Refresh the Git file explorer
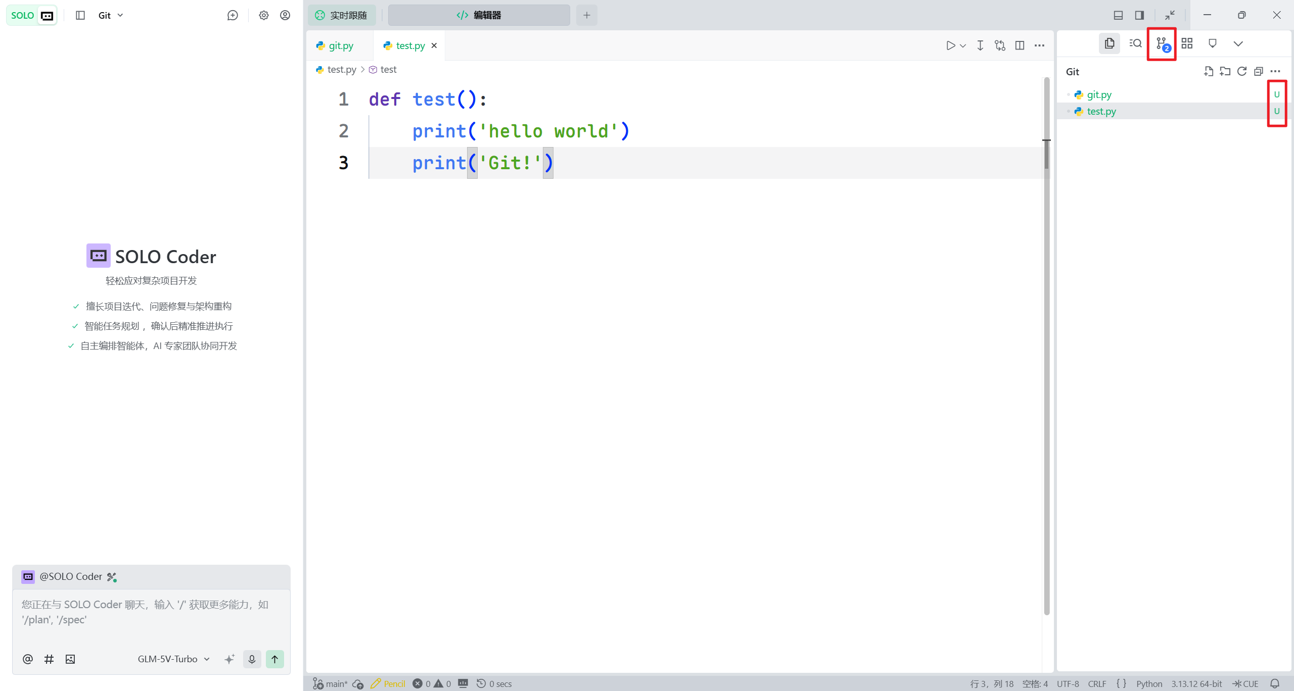Screen dimensions: 1294x691 [1242, 72]
